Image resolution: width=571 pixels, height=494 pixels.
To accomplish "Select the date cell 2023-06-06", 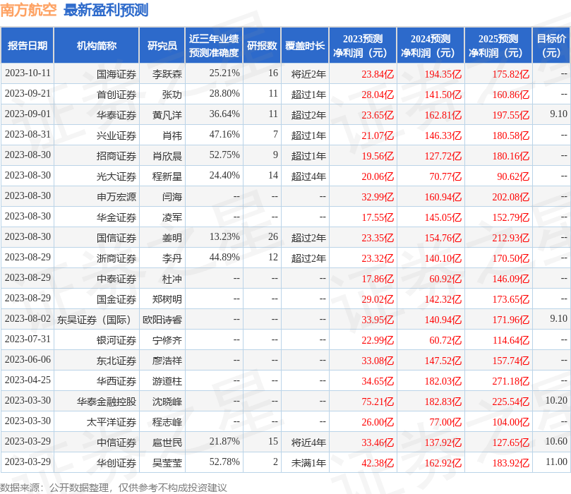I will coord(28,359).
